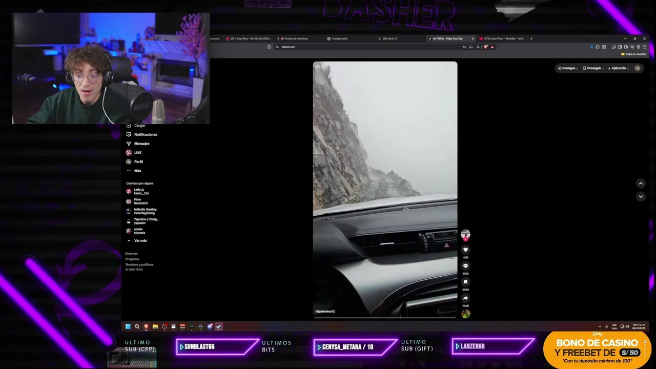Click Aplicación download button
The image size is (656, 369).
(618, 68)
